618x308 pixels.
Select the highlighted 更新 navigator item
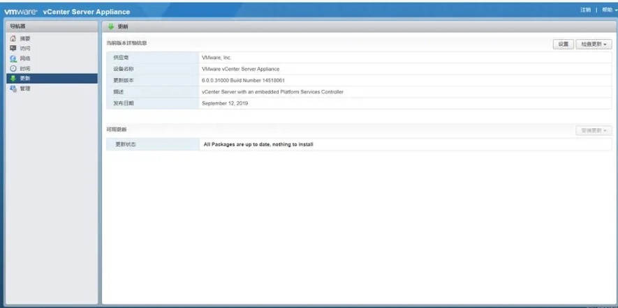[52, 78]
